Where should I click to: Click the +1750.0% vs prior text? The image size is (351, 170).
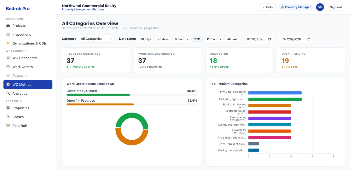coord(80,67)
